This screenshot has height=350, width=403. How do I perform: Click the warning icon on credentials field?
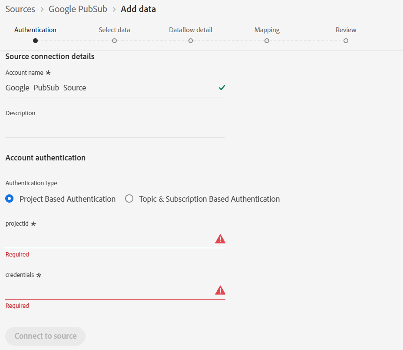(x=220, y=290)
